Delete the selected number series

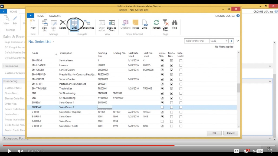[x=63, y=24]
